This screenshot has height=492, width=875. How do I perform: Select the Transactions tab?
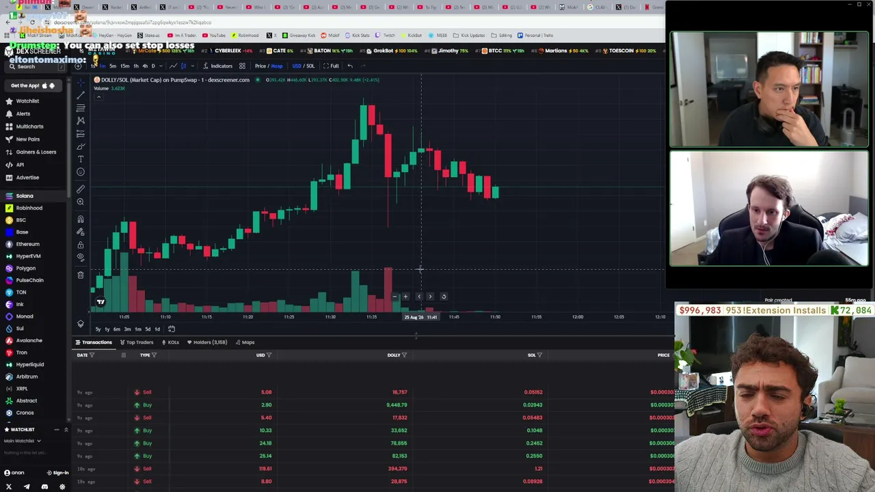(94, 342)
